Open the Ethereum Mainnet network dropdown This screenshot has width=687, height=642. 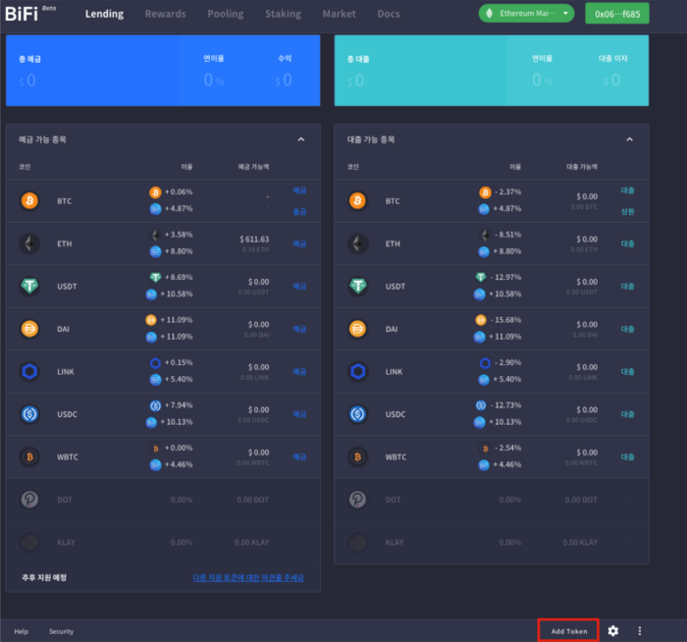click(526, 14)
